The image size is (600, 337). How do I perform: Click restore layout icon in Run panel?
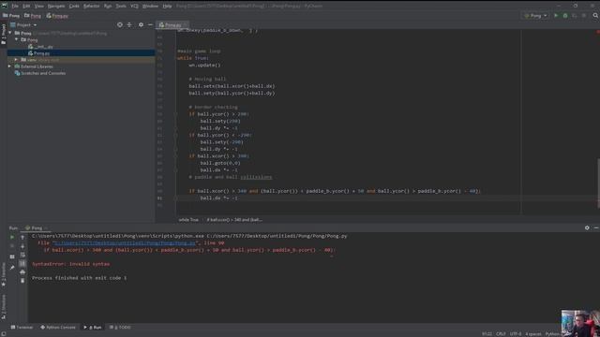click(x=12, y=256)
